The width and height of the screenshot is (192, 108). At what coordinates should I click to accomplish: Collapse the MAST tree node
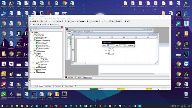coord(35,56)
